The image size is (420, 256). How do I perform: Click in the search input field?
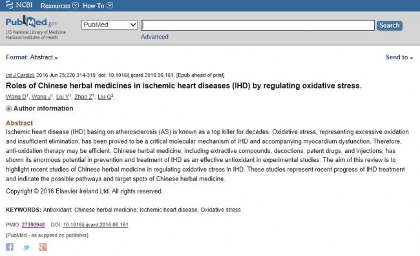coord(258,25)
